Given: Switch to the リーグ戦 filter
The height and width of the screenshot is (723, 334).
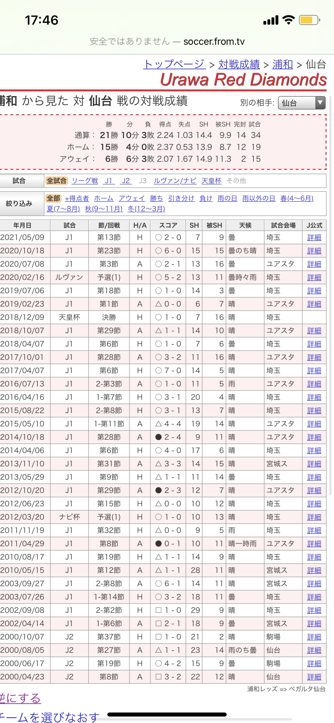Looking at the screenshot, I should tap(85, 181).
